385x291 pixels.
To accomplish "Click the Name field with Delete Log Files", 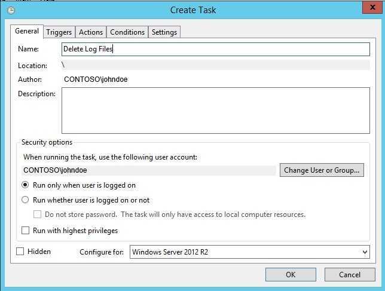I will [216, 49].
